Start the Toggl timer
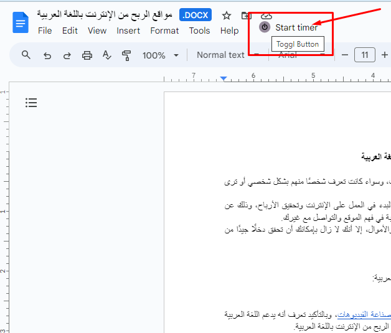Viewport: 391px width, 333px height. [296, 27]
